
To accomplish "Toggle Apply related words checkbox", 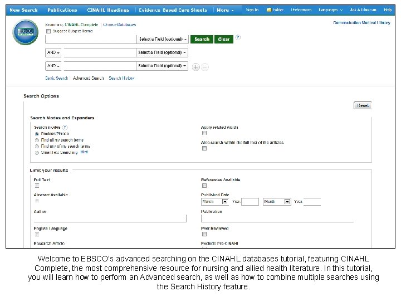I will (x=204, y=133).
